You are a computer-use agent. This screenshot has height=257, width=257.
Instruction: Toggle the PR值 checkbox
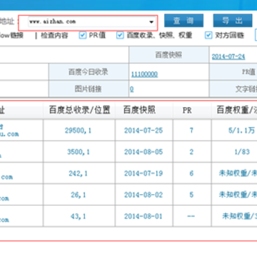pyautogui.click(x=83, y=35)
